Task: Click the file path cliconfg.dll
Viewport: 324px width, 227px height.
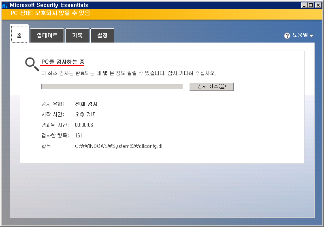Action: 119,146
